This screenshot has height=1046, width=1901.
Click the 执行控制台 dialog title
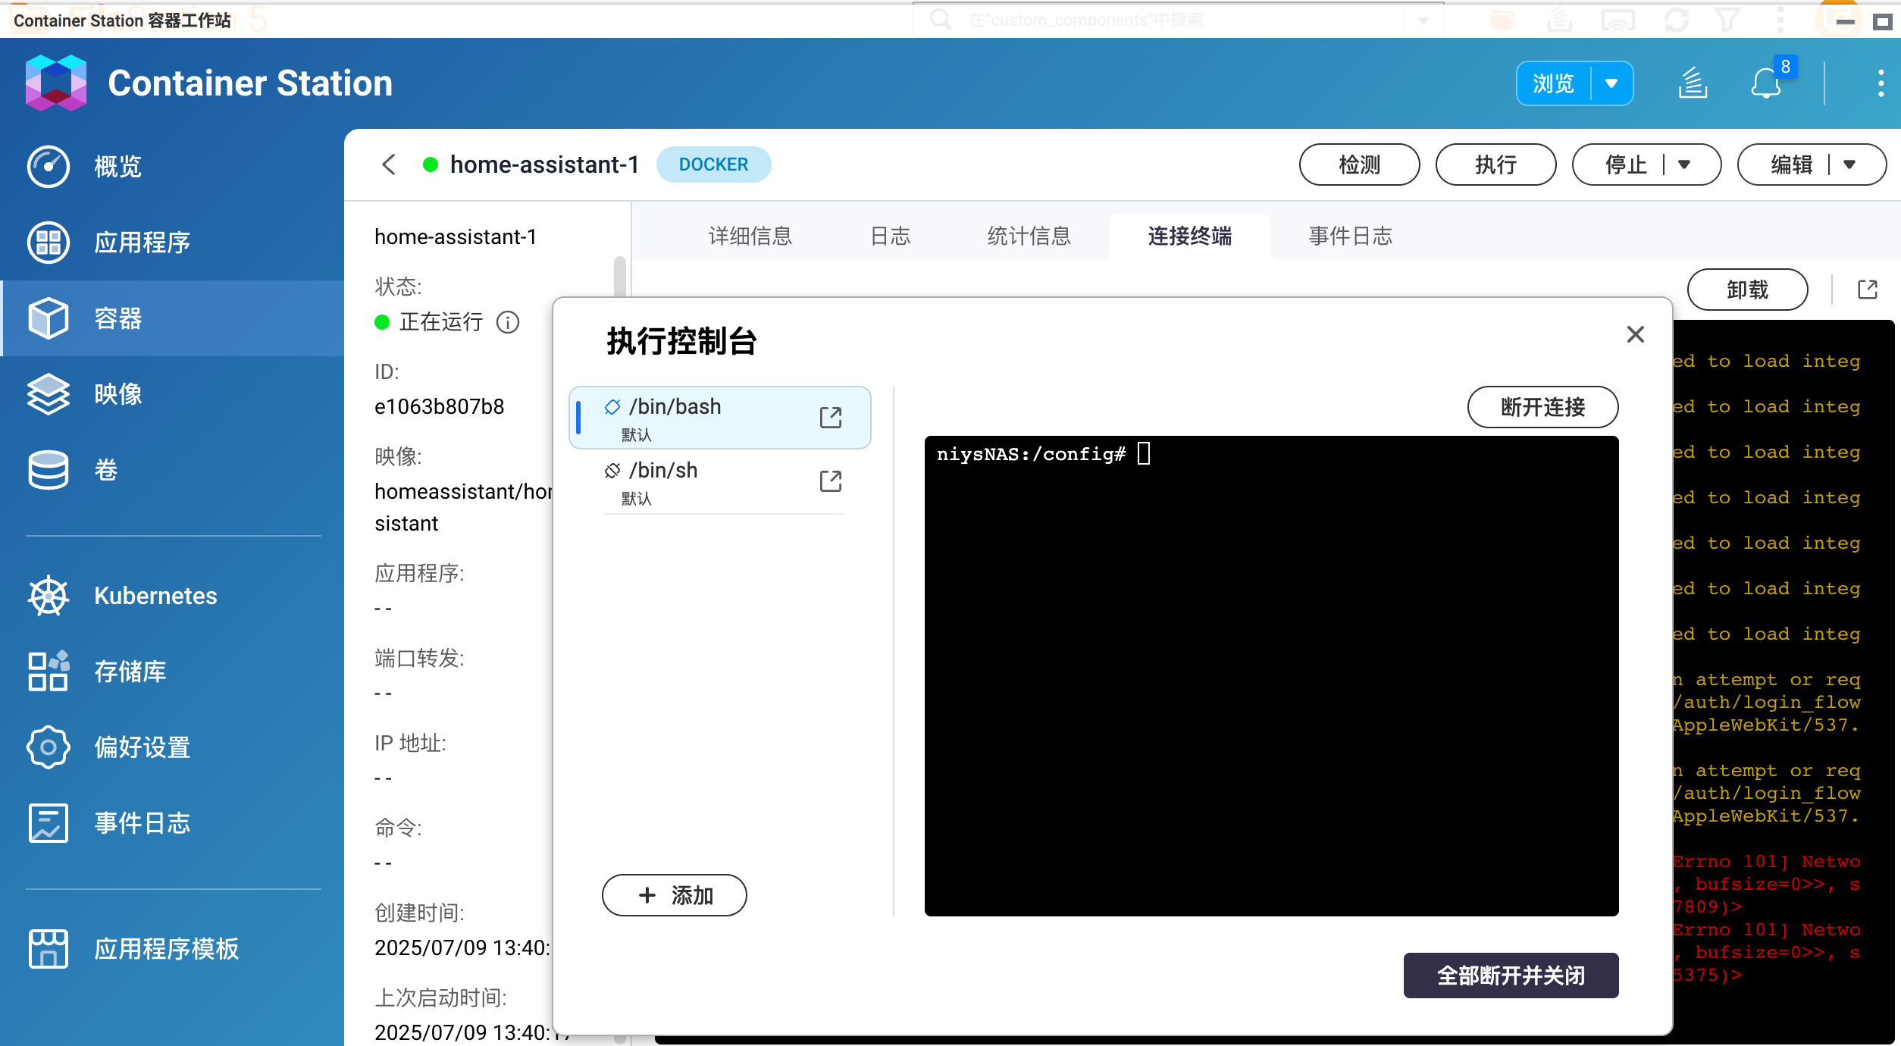tap(681, 341)
